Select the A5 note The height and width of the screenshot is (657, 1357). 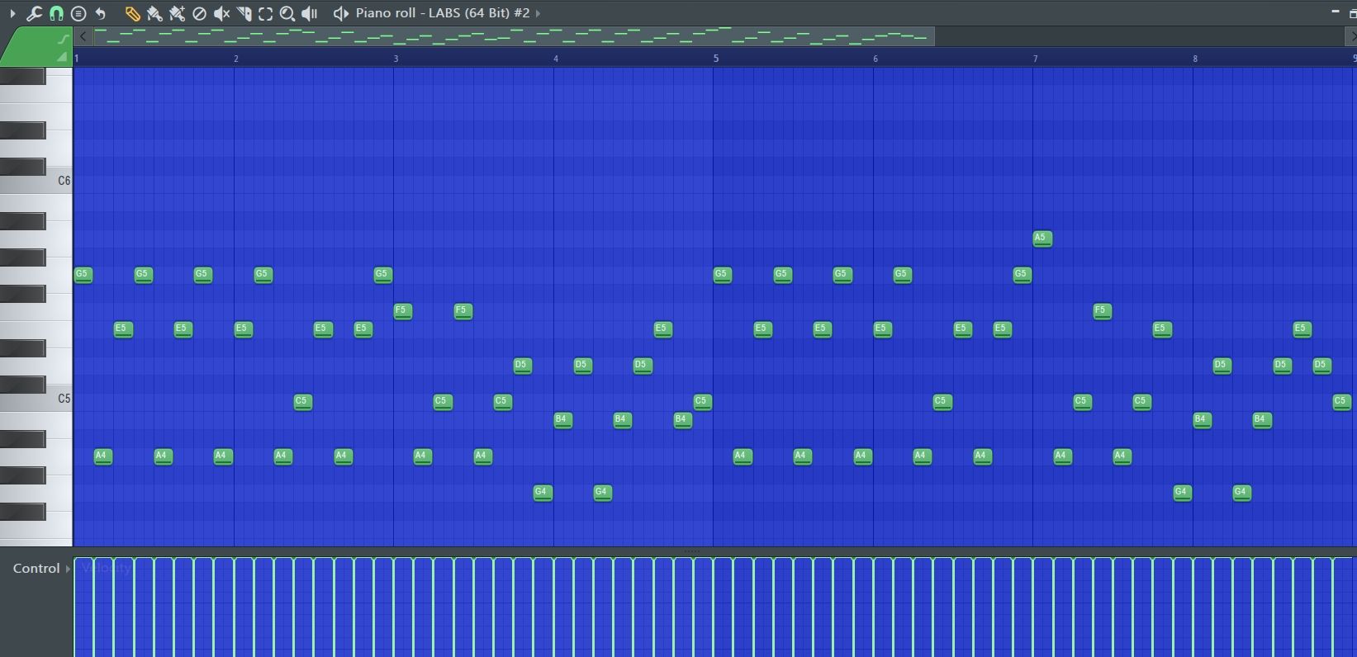click(x=1042, y=239)
